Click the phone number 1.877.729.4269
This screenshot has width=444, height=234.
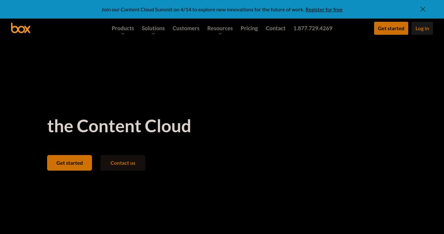click(x=313, y=28)
